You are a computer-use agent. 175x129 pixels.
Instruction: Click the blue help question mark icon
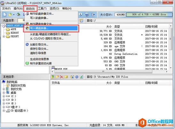pos(87,14)
